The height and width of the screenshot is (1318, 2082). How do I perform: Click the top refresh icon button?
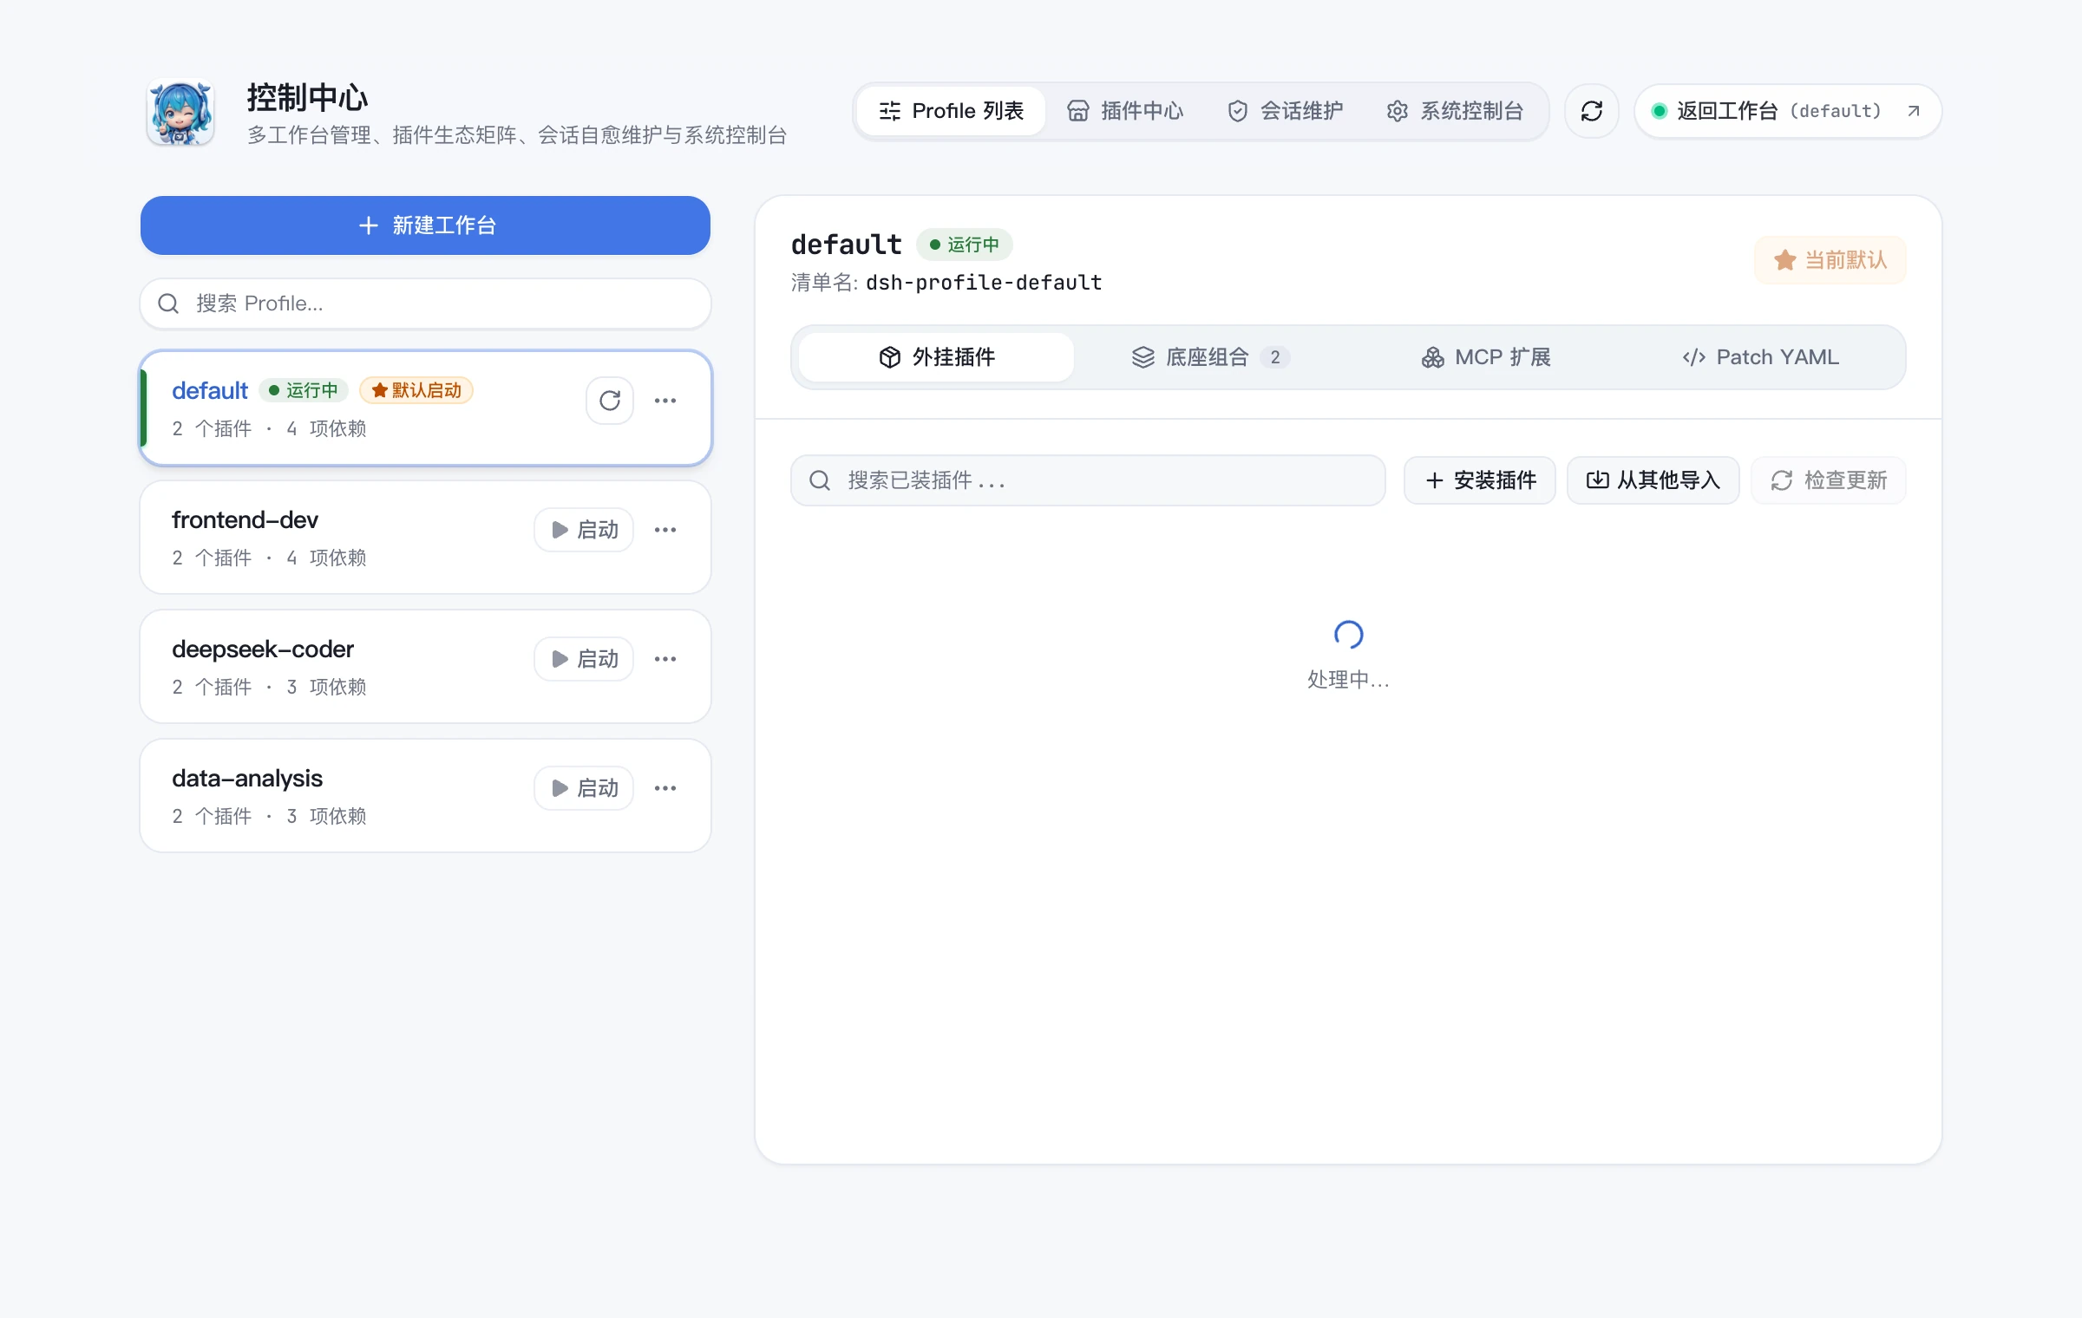(1592, 111)
